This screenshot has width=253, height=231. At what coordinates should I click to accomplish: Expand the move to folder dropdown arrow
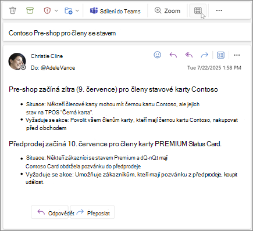(77, 10)
